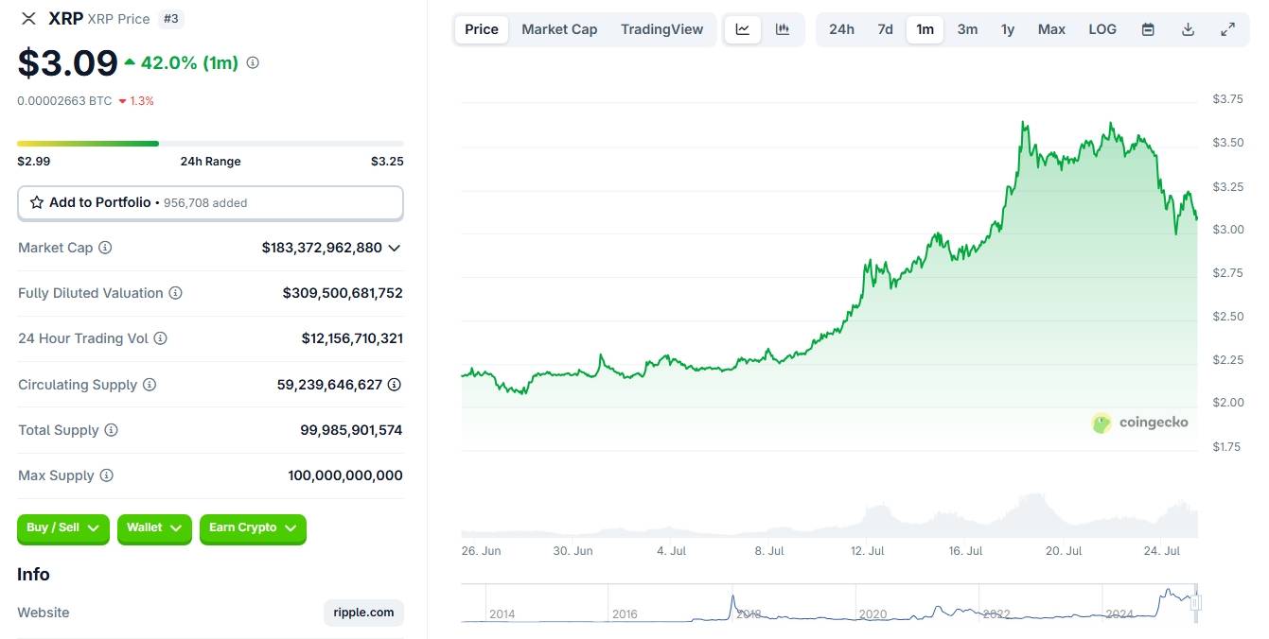Open the ripple.com website link
The image size is (1269, 639).
pos(363,613)
